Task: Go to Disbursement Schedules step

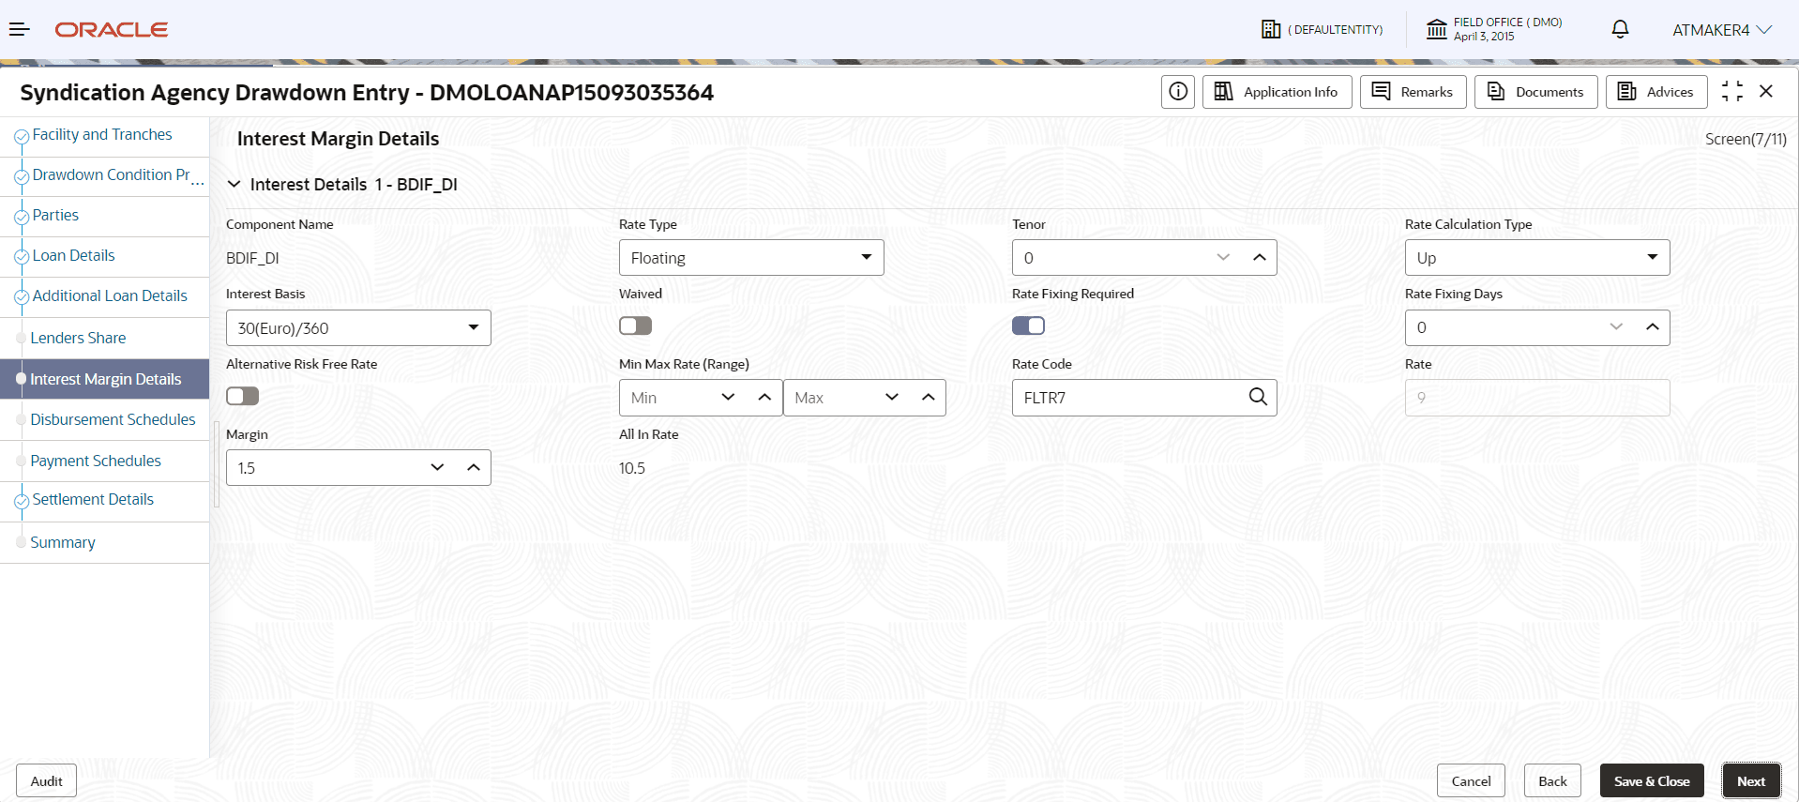Action: (x=113, y=419)
